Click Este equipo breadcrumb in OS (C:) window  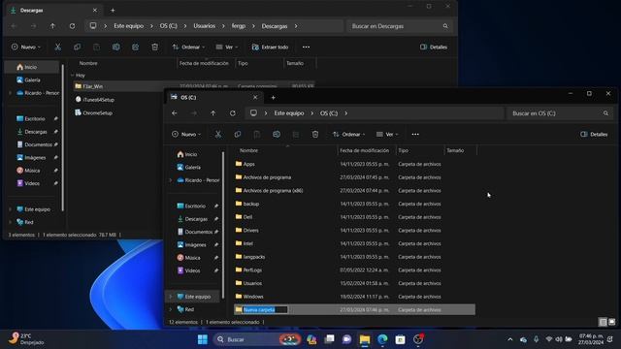tap(289, 113)
